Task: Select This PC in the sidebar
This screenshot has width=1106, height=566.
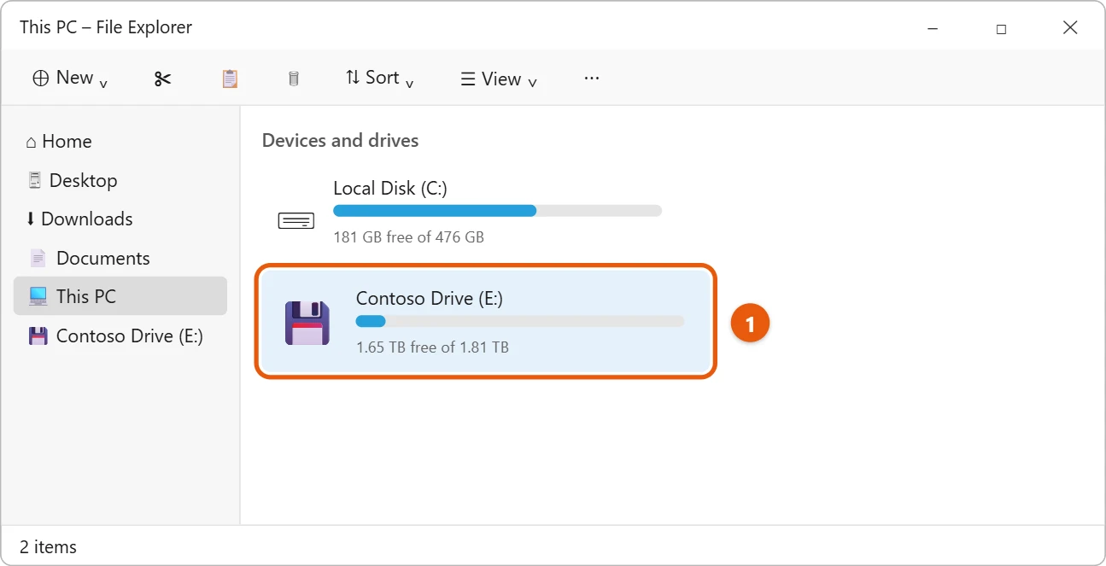Action: click(x=120, y=296)
